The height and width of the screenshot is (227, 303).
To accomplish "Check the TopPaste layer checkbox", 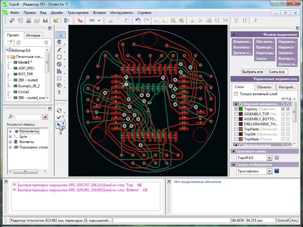I will point(236,129).
